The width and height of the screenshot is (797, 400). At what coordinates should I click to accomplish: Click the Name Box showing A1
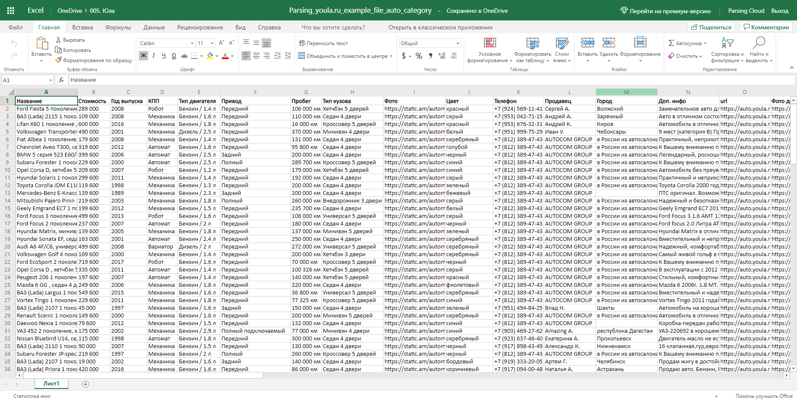(x=27, y=80)
